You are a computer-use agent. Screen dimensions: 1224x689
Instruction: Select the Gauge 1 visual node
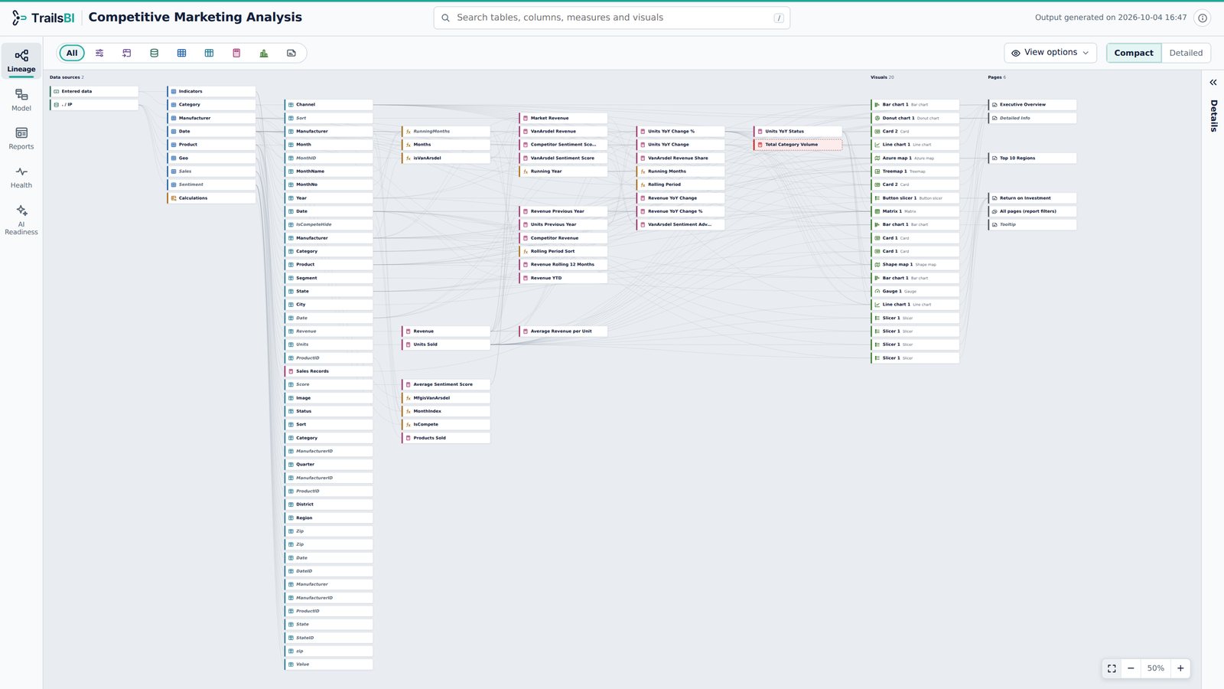(x=916, y=291)
